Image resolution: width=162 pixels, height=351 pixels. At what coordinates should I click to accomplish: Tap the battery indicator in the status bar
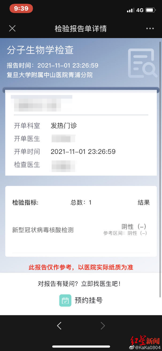(151, 10)
